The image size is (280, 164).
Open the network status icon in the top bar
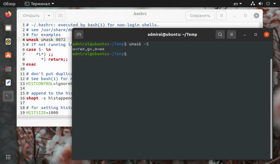coord(253,4)
